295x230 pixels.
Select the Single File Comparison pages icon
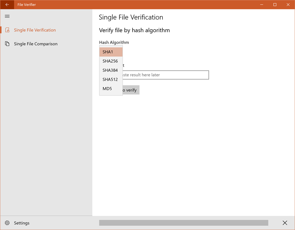[x=7, y=44]
